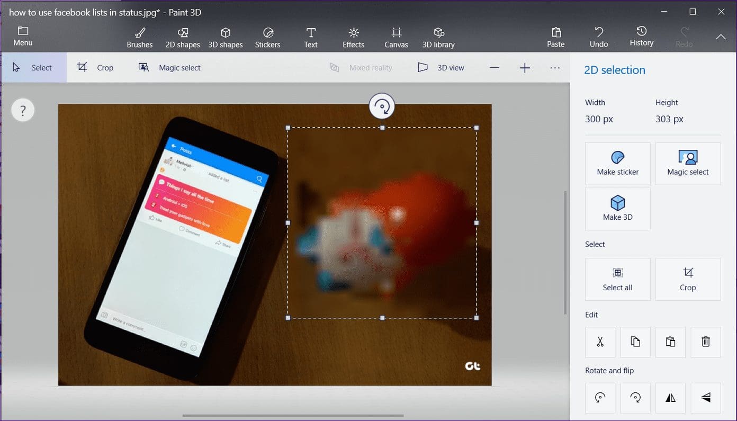The width and height of the screenshot is (737, 421).
Task: Click Magic select in the side panel
Action: point(688,164)
